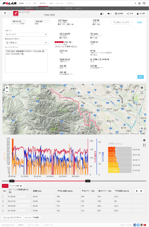This screenshot has height=227, width=149.
Task: Open the ラップに分割 dropdown
Action: [16, 186]
